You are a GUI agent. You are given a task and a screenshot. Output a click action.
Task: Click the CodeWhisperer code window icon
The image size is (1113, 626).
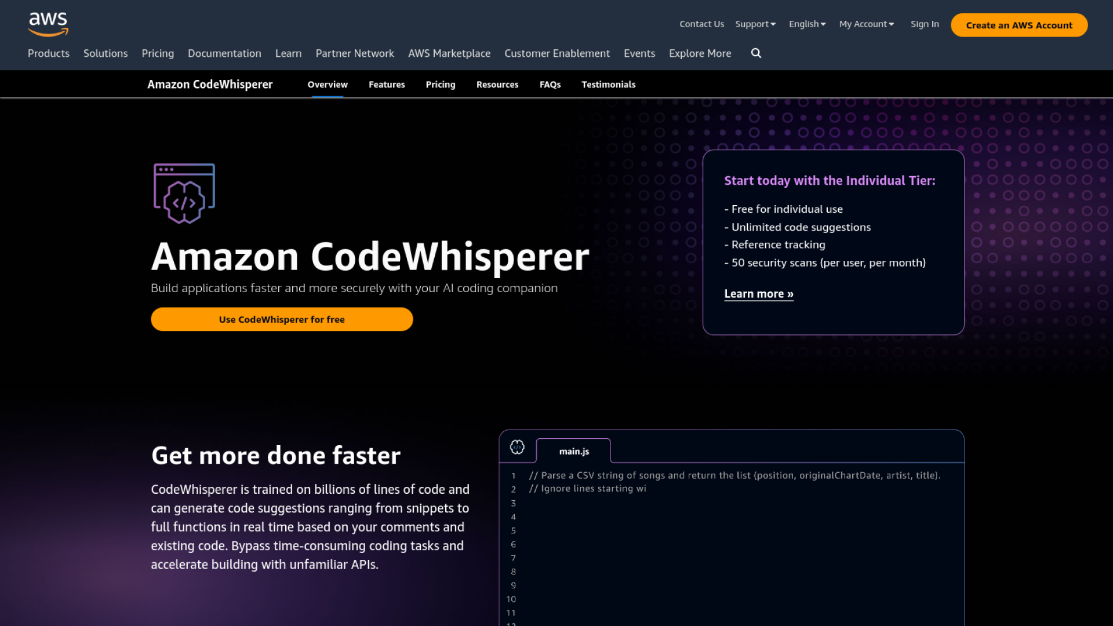tap(184, 194)
